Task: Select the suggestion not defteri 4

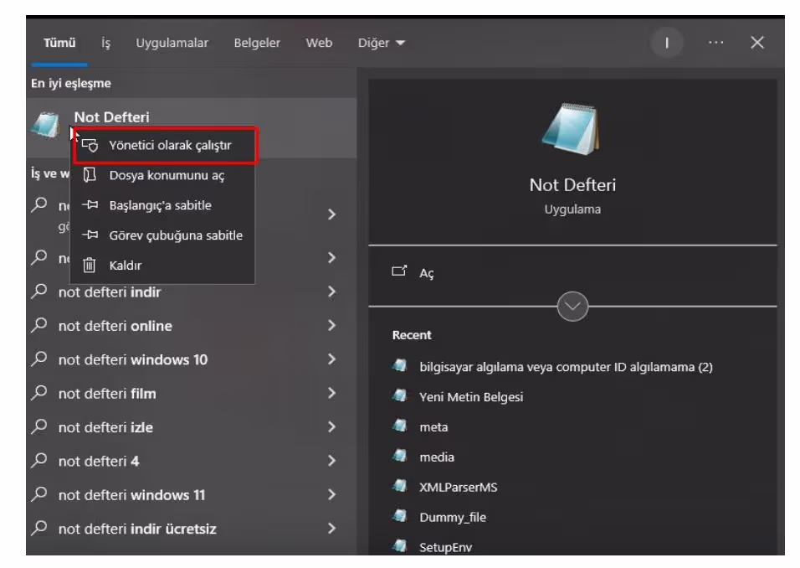Action: [x=99, y=461]
